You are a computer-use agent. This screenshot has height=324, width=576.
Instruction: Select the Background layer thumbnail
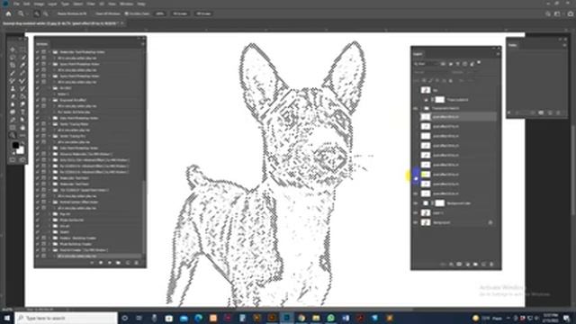pos(426,222)
